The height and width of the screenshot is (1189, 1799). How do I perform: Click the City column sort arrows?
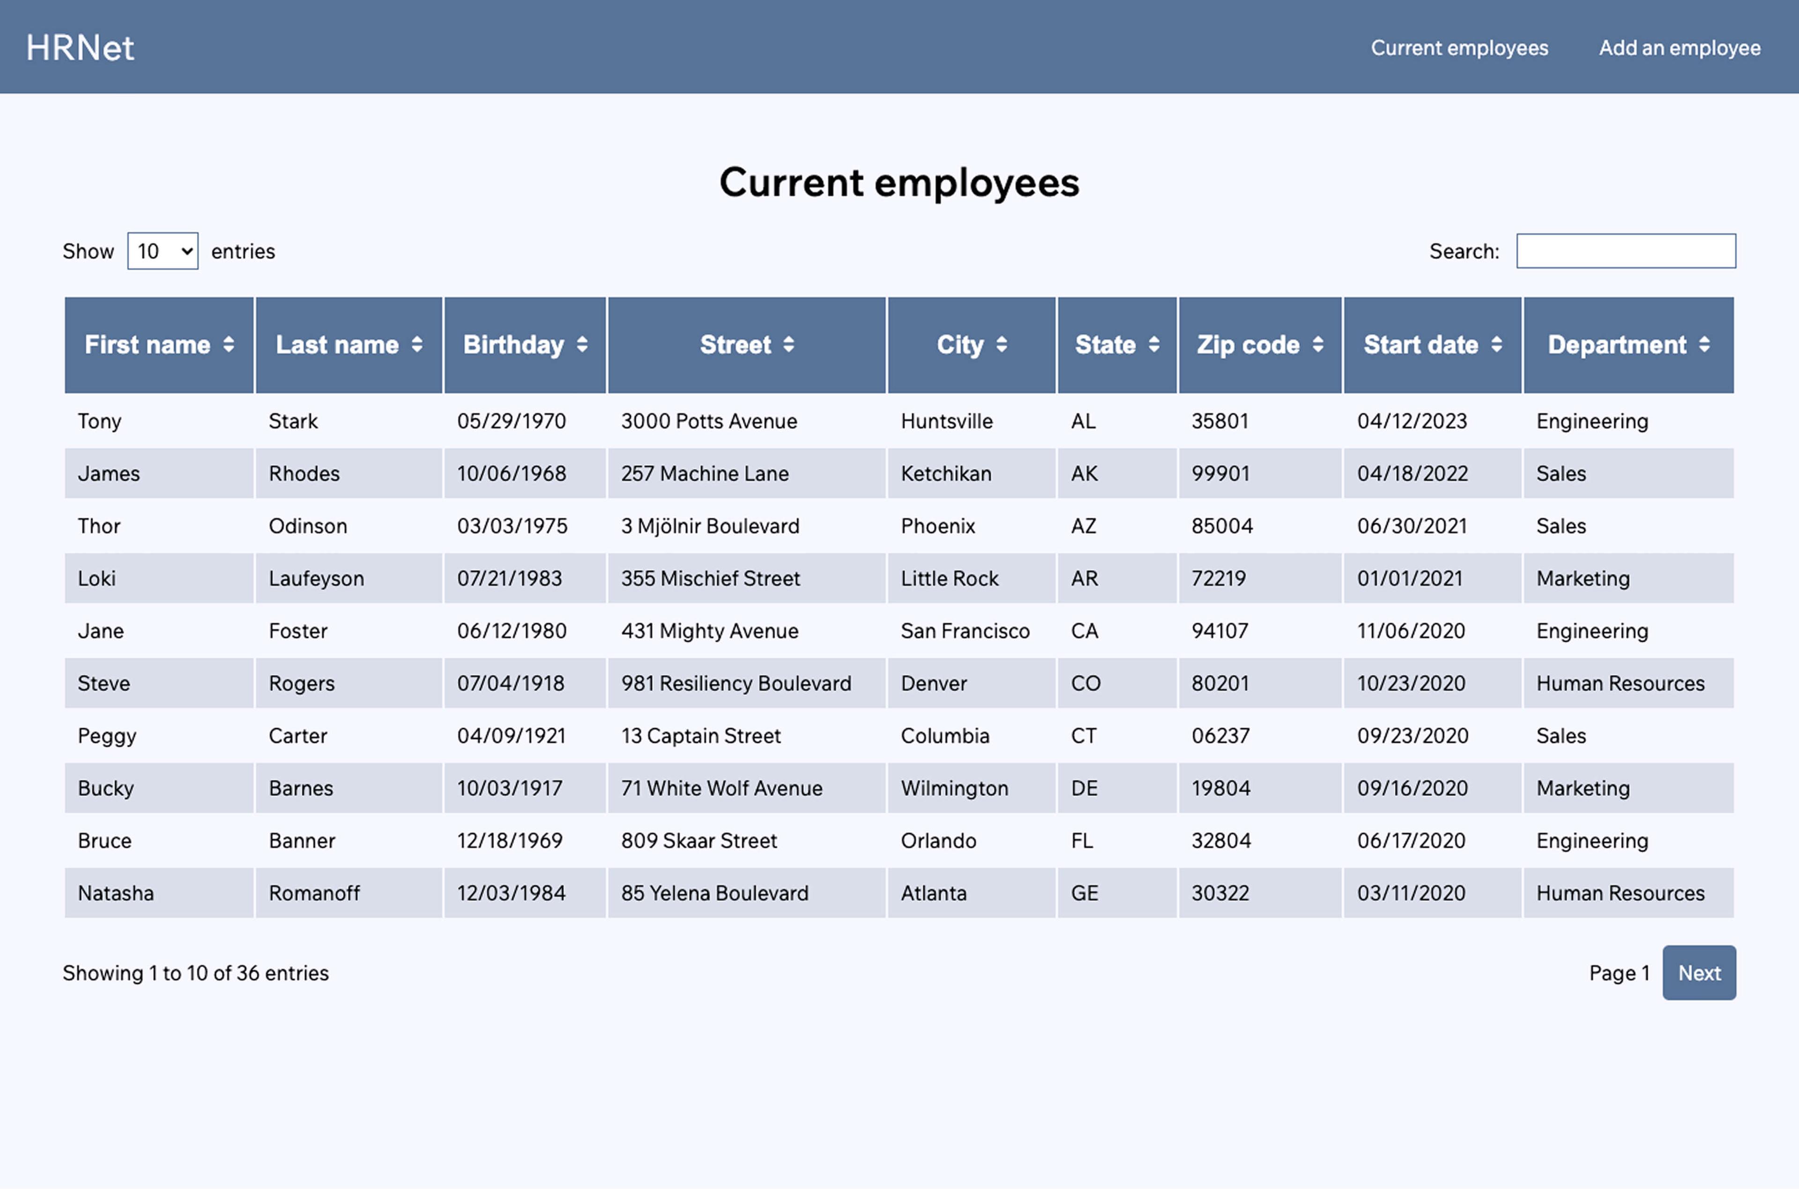(x=1002, y=345)
